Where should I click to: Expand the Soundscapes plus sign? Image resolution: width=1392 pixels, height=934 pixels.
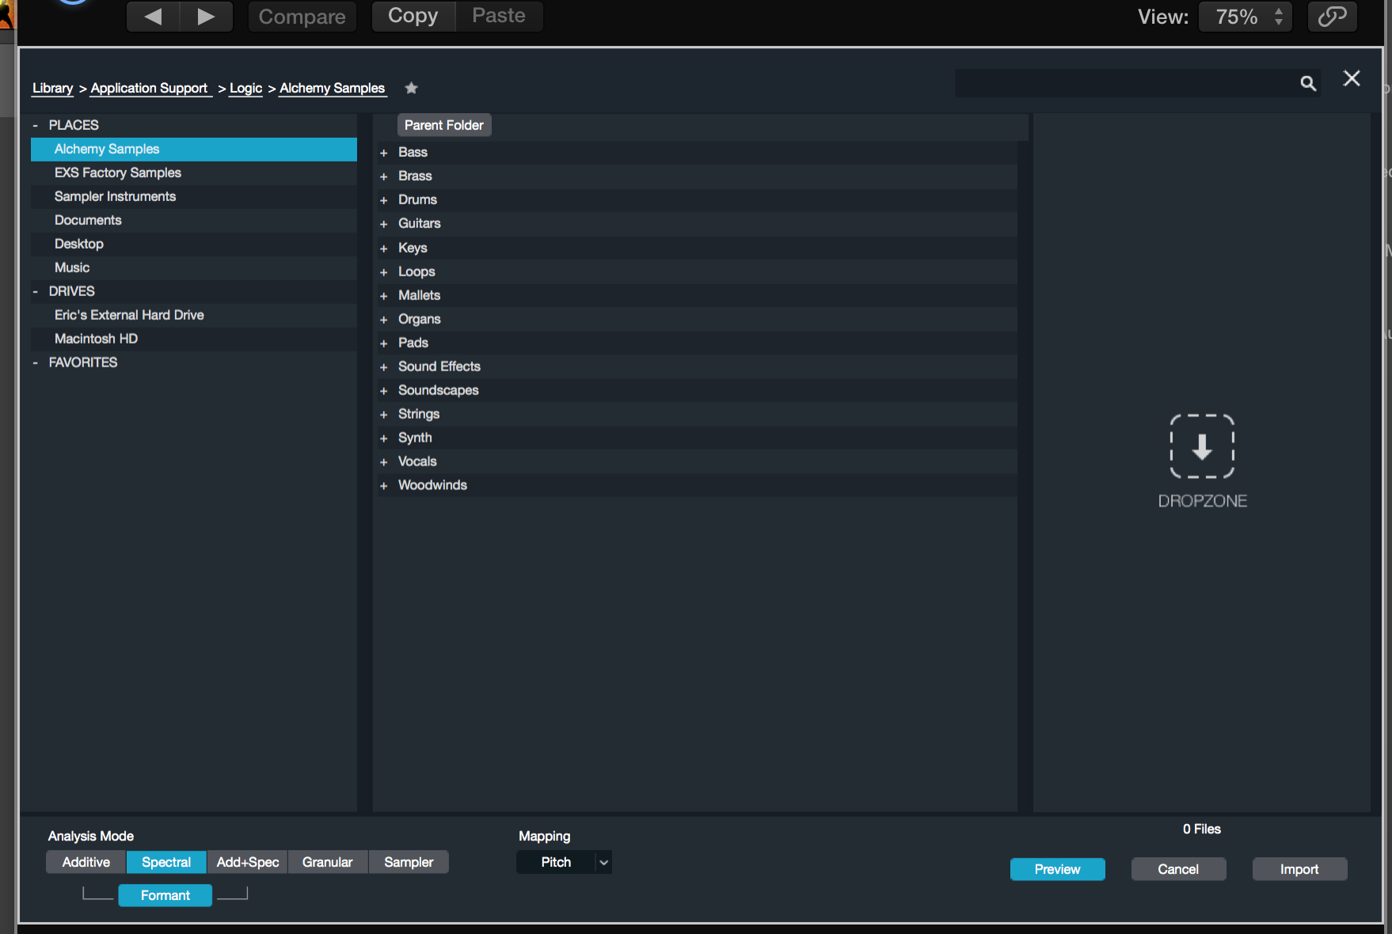click(384, 391)
